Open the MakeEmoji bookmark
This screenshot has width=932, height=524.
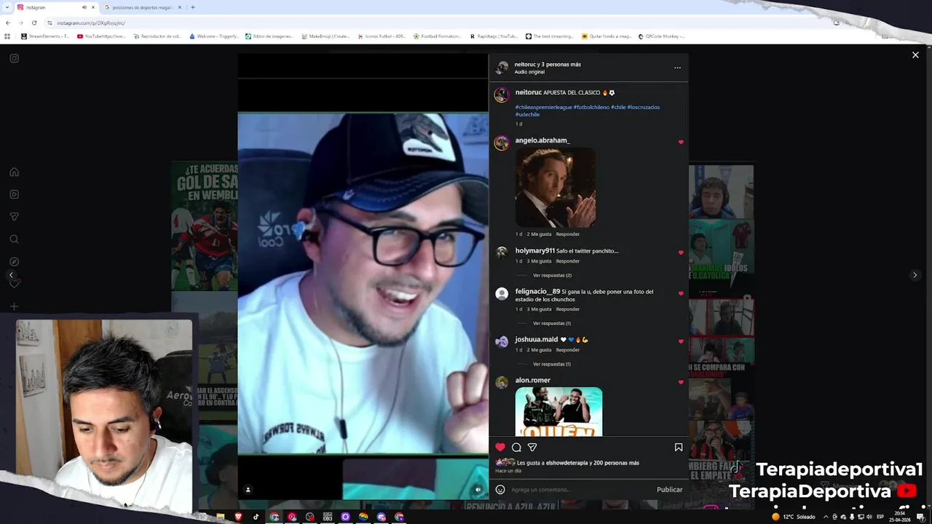tap(325, 36)
